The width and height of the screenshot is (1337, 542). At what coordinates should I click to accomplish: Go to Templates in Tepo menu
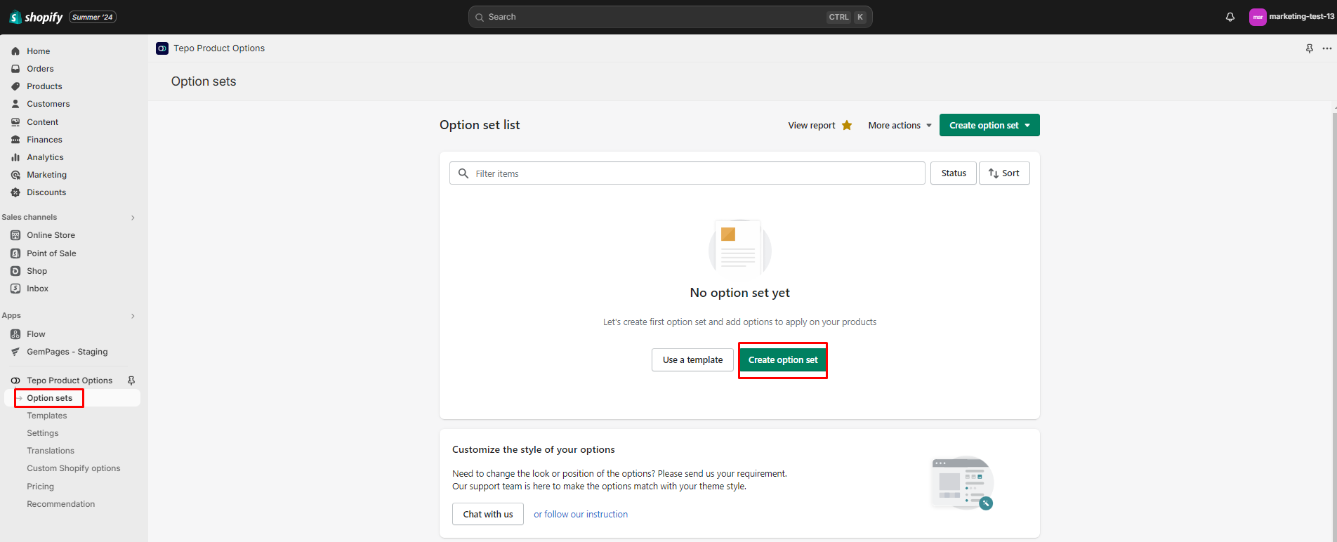47,416
